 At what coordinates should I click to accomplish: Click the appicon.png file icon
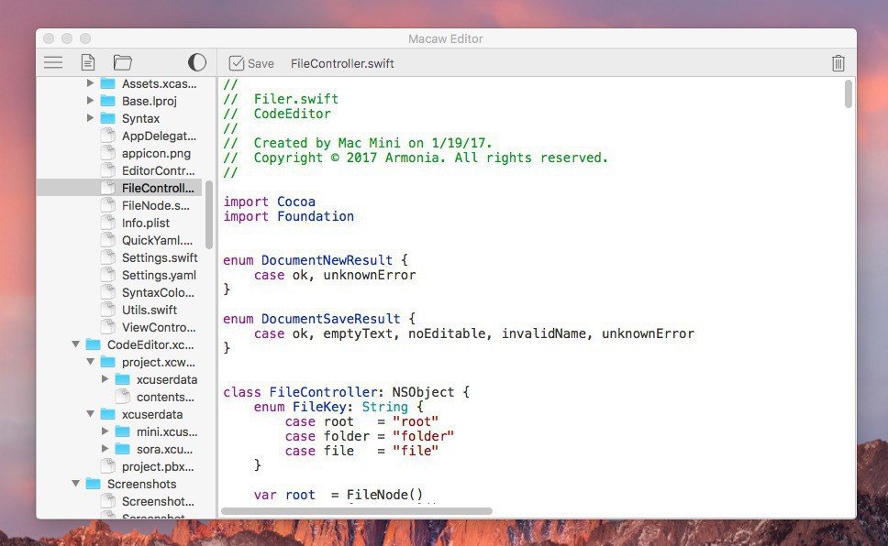click(x=108, y=153)
